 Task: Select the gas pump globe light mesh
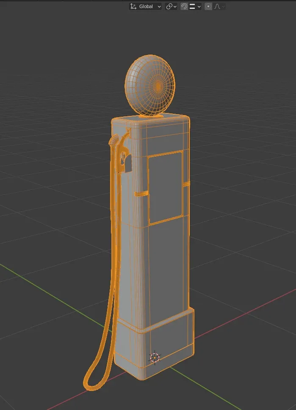150,85
